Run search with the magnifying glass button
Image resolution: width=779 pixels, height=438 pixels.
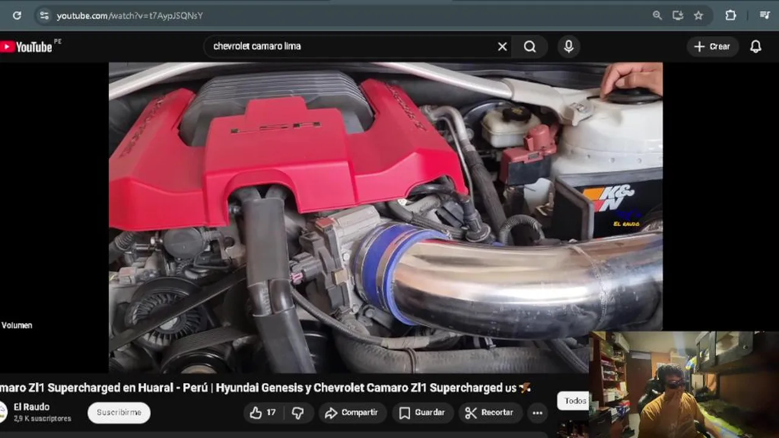tap(530, 47)
